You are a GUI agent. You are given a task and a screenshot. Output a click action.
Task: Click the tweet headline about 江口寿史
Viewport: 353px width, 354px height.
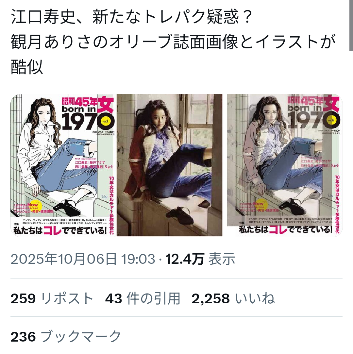coord(132,17)
